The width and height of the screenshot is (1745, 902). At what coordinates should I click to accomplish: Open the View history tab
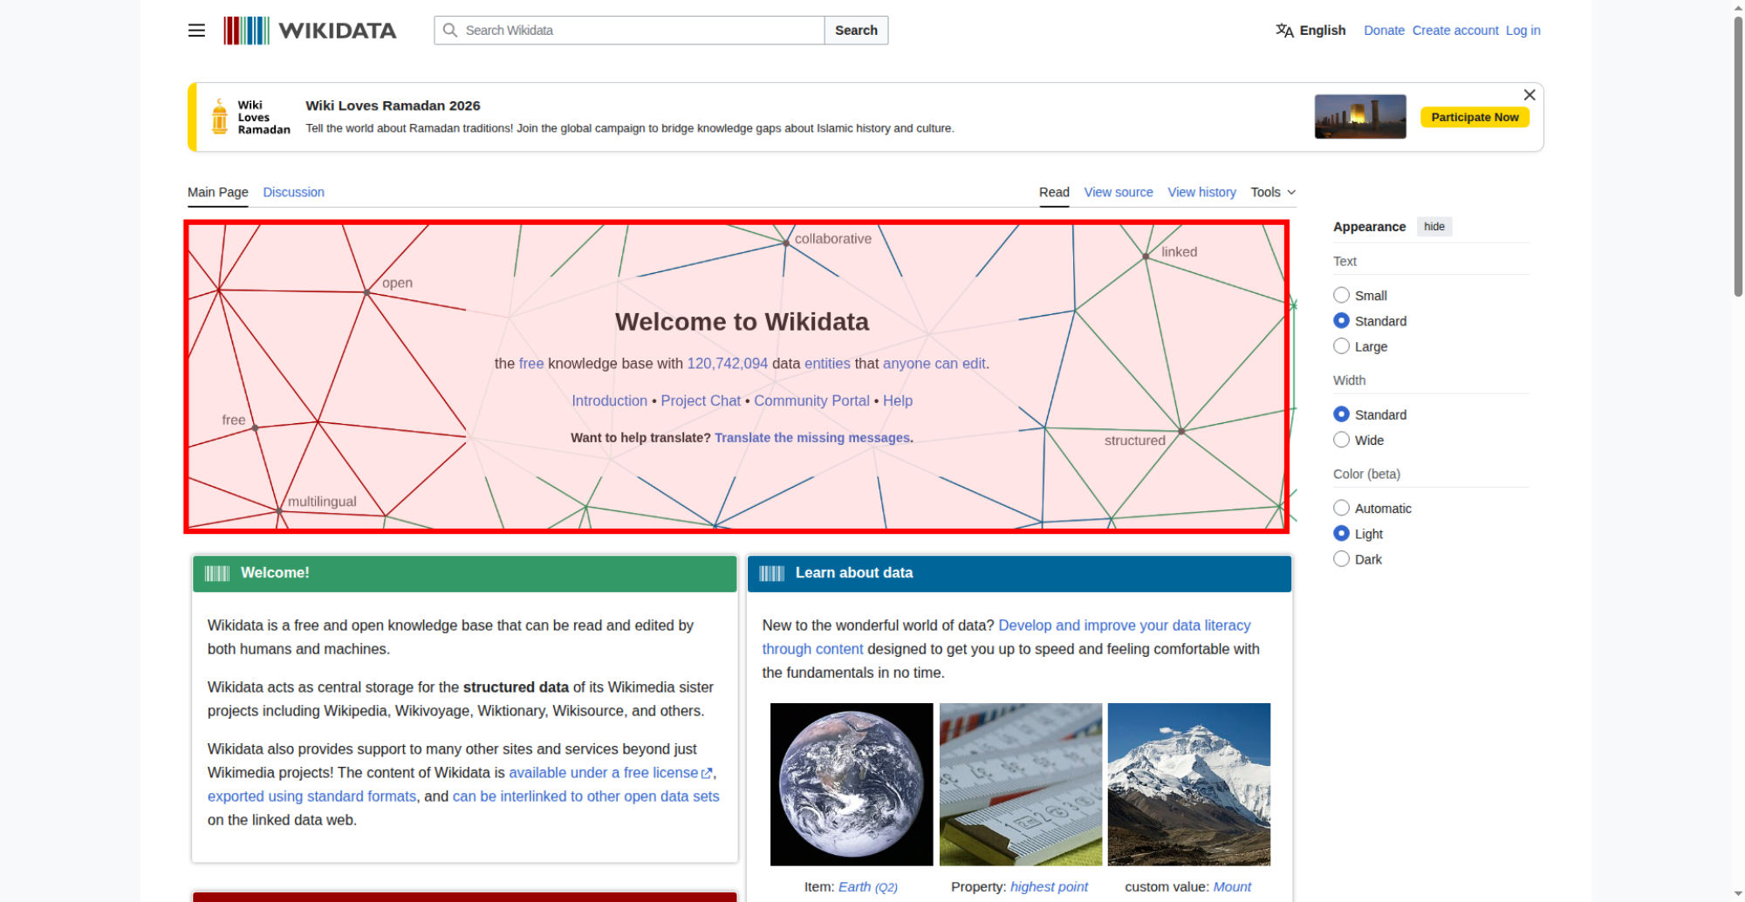1201,192
